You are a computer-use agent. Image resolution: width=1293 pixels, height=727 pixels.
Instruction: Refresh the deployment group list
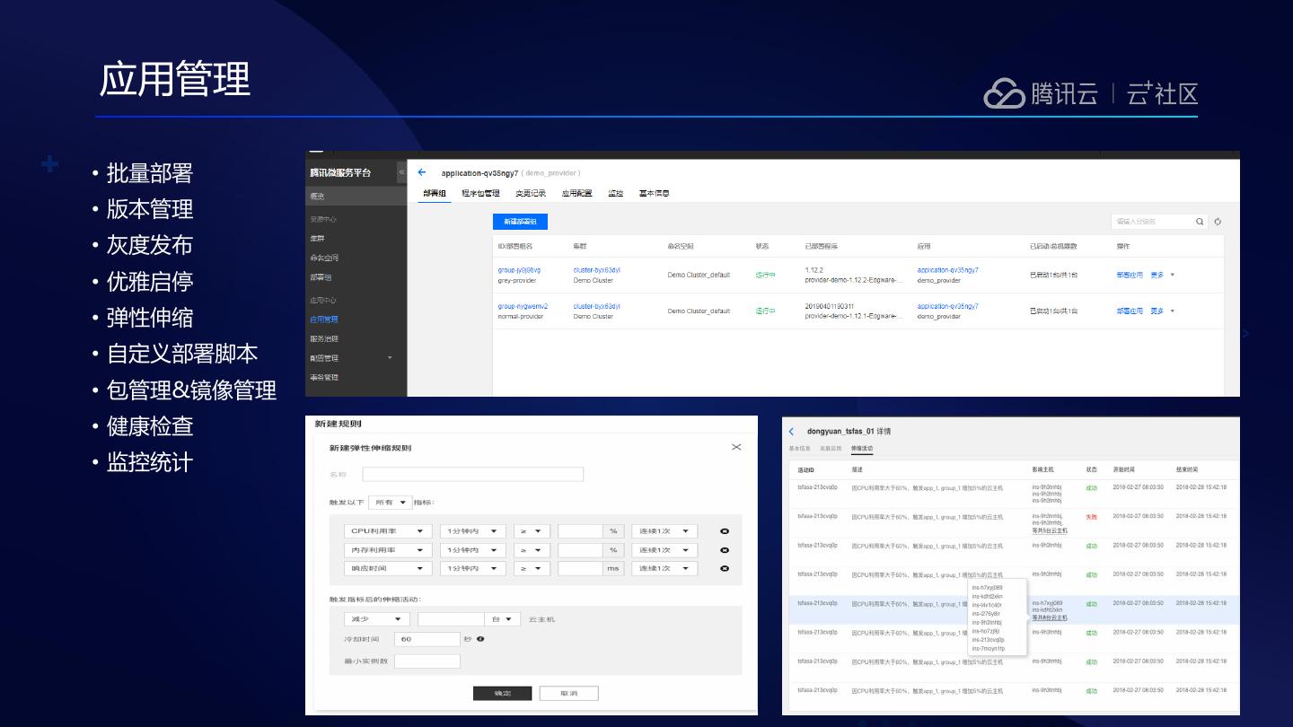1218,222
